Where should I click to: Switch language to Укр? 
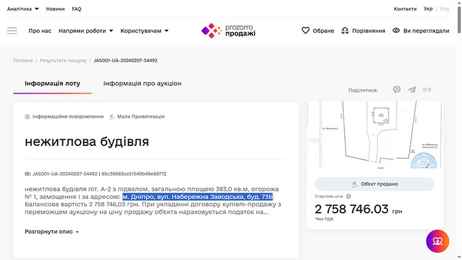pos(428,9)
